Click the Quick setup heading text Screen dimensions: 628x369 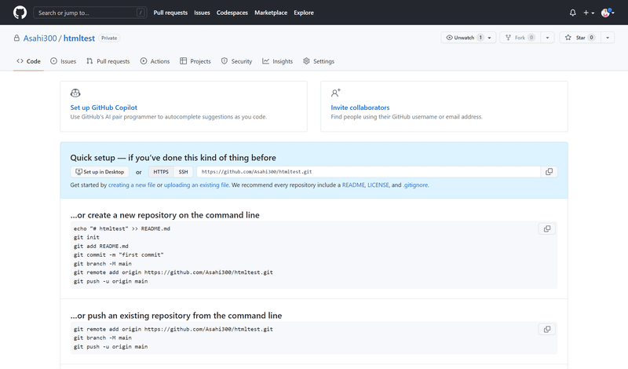click(173, 158)
